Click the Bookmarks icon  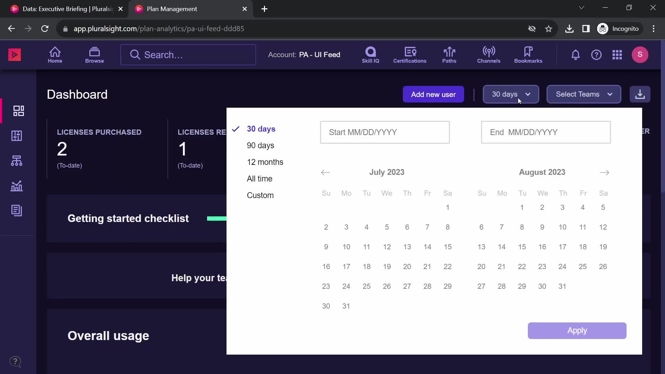pos(528,54)
